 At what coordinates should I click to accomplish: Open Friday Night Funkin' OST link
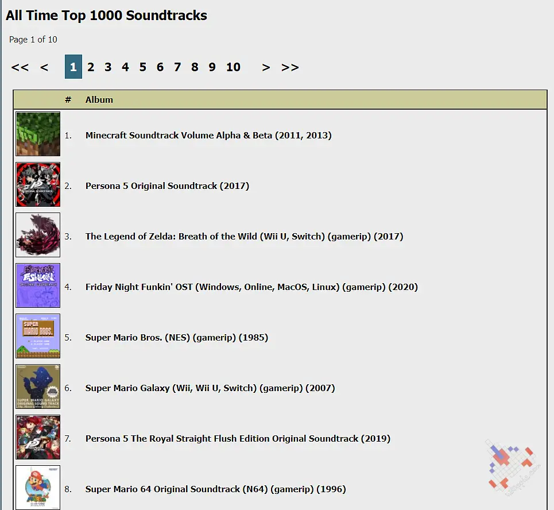tap(251, 287)
